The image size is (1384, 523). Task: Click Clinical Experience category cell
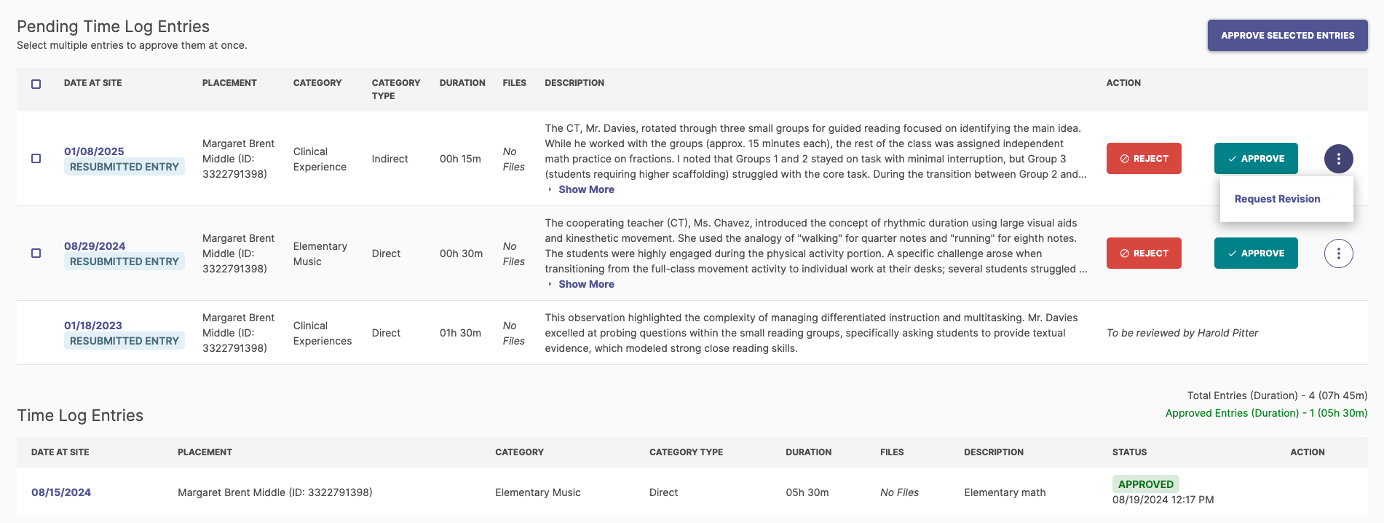tap(320, 159)
